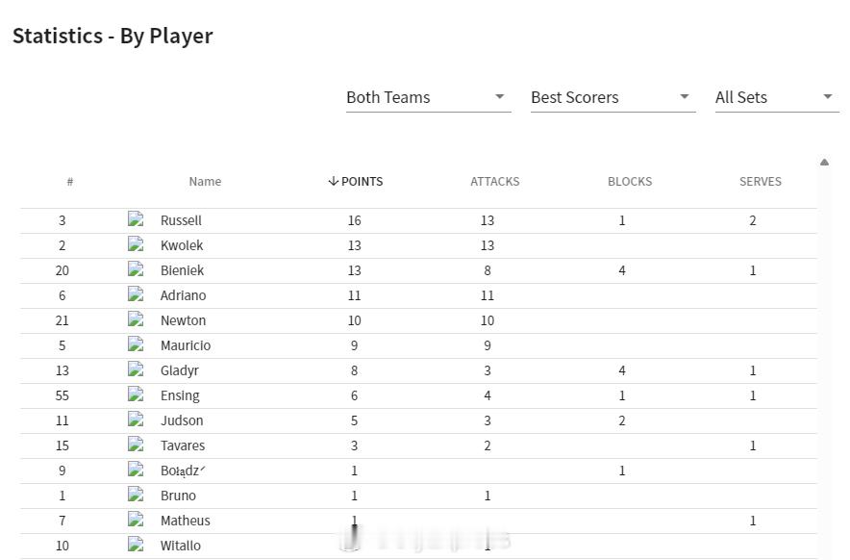Screen dimensions: 850x560
Task: Click the Name column header
Action: (205, 181)
